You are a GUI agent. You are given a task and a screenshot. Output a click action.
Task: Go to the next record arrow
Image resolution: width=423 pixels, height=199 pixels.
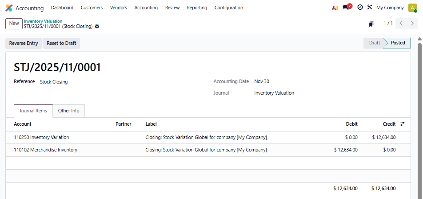click(413, 24)
